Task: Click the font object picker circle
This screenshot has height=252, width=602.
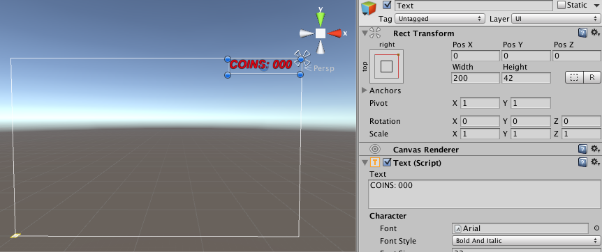Action: tap(596, 228)
